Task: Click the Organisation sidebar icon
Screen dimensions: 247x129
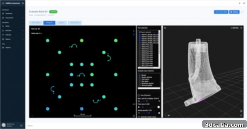Action: pyautogui.click(x=3, y=18)
